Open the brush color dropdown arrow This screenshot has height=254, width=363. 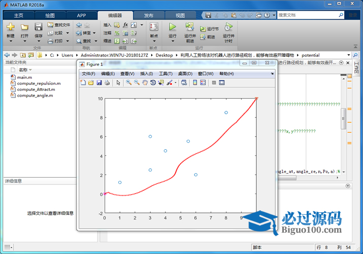point(176,83)
